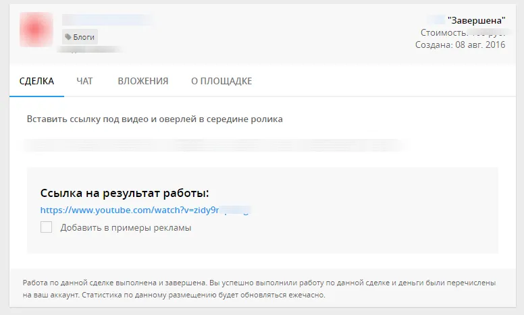This screenshot has width=524, height=315.
Task: Click the blurred red profile avatar
Action: pos(36,30)
